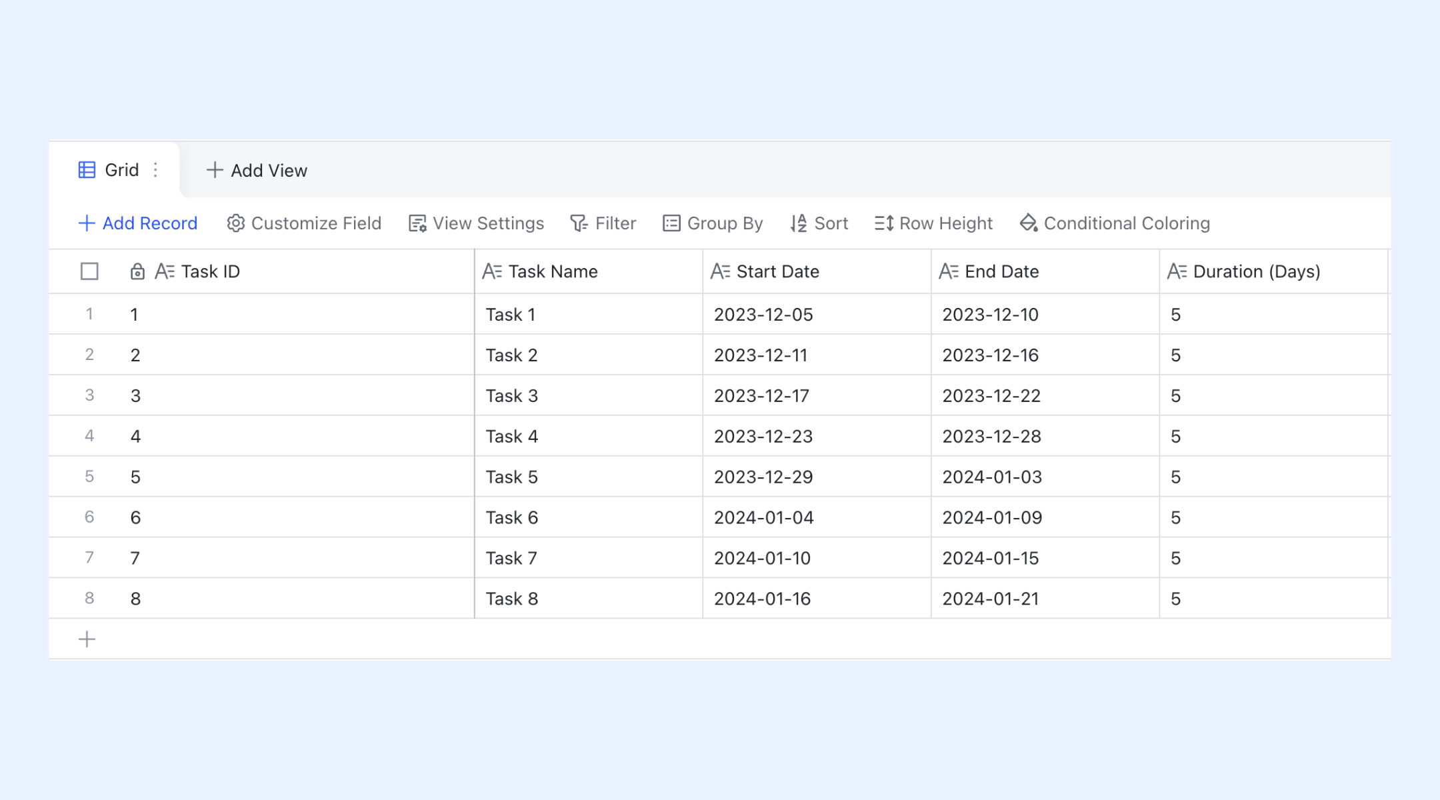Viewport: 1440px width, 800px height.
Task: Open the Filter panel
Action: (x=603, y=223)
